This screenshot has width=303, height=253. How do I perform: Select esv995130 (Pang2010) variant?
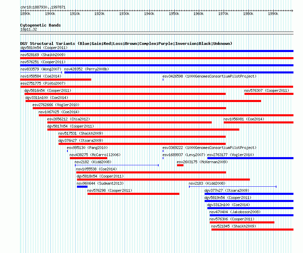pyautogui.click(x=87, y=148)
